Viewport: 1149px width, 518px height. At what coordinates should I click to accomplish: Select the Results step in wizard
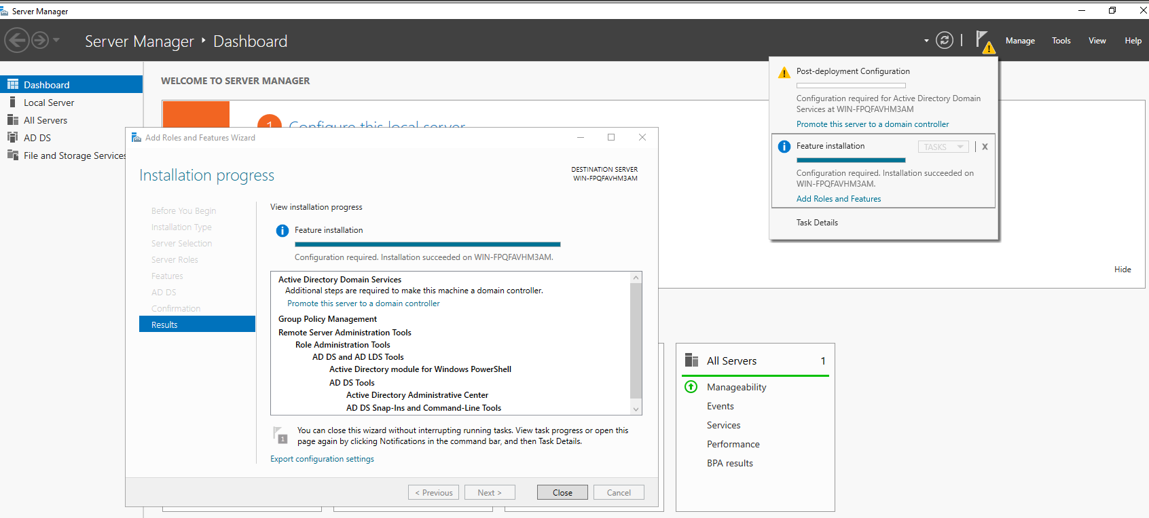(197, 325)
